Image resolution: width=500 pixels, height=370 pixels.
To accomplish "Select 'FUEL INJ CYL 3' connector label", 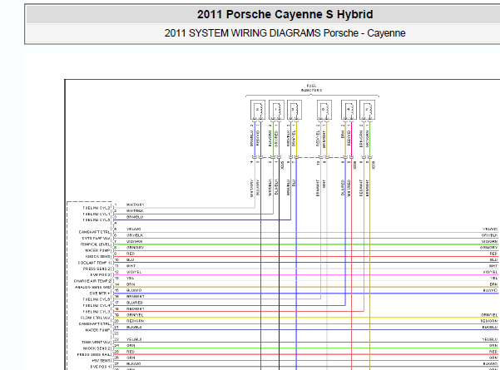I will point(97,312).
